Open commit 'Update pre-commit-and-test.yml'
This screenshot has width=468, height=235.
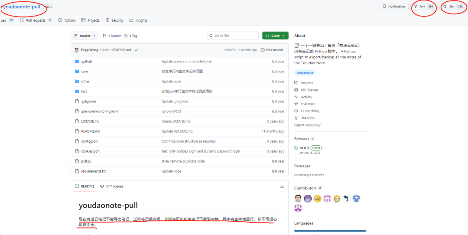tap(186, 62)
